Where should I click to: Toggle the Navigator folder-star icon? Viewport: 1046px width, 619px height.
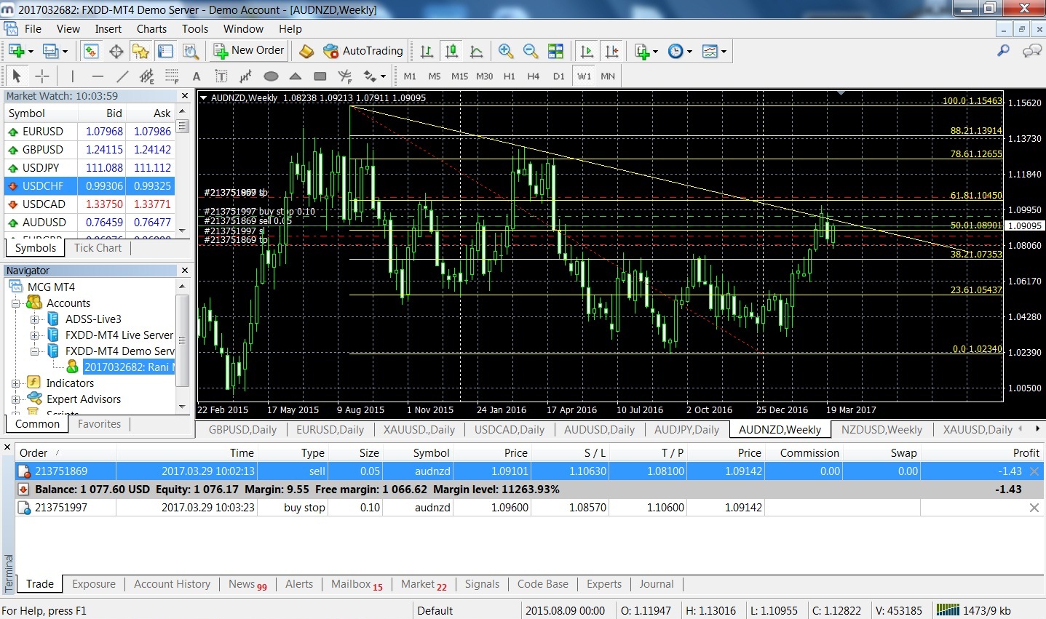tap(140, 51)
